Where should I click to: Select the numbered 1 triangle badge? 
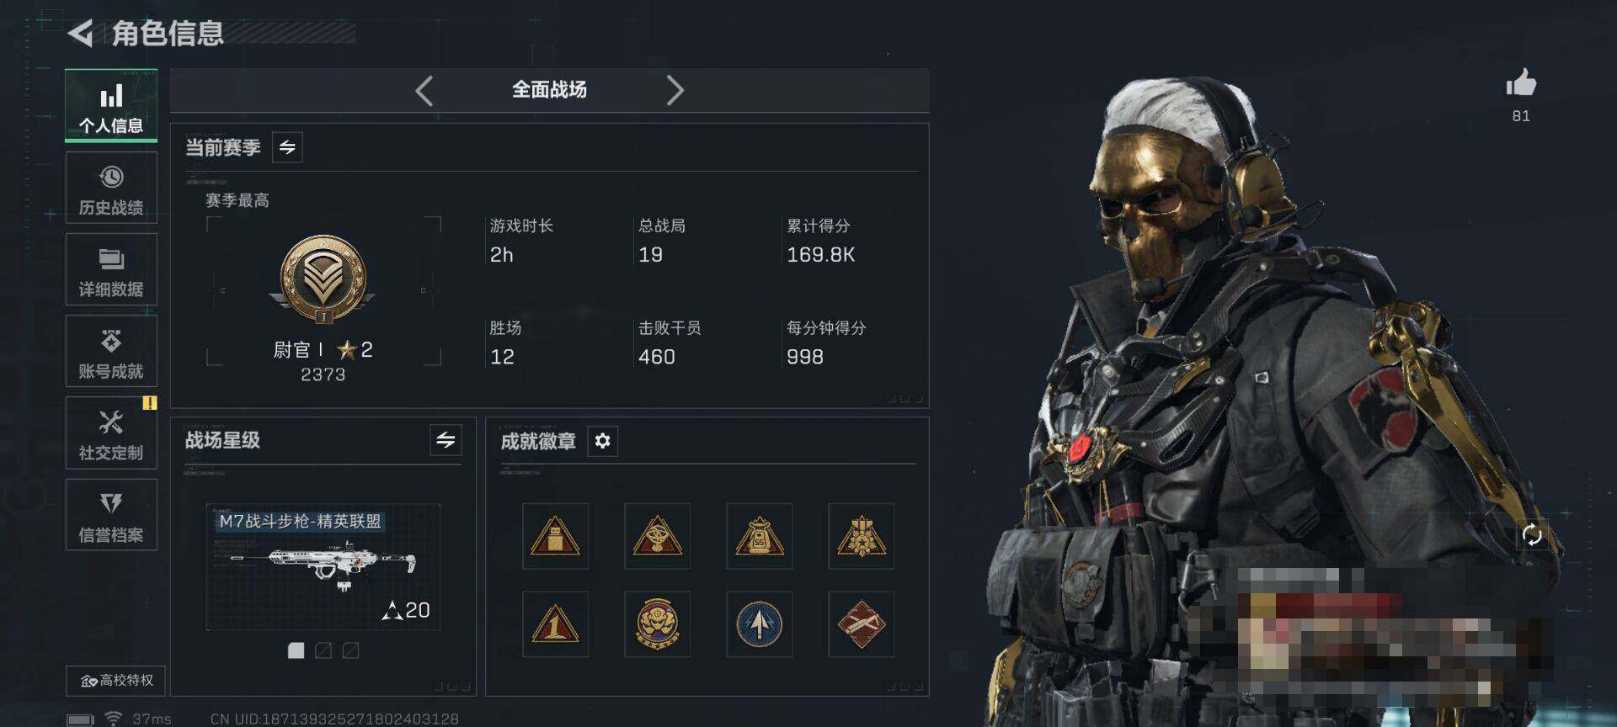click(x=555, y=624)
